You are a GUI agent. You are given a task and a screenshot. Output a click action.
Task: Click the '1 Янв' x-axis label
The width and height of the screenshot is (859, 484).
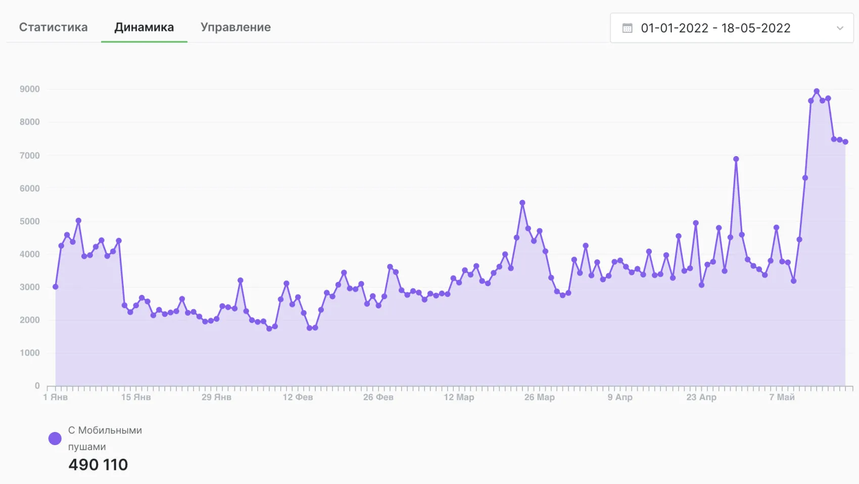(x=56, y=397)
